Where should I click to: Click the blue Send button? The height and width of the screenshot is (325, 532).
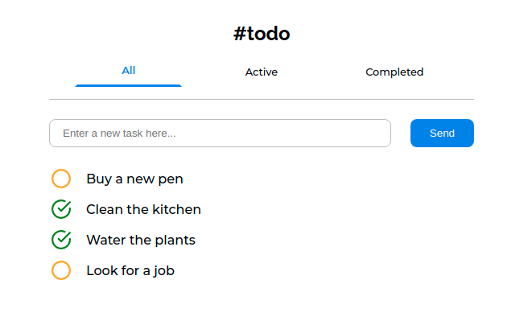[x=442, y=133]
